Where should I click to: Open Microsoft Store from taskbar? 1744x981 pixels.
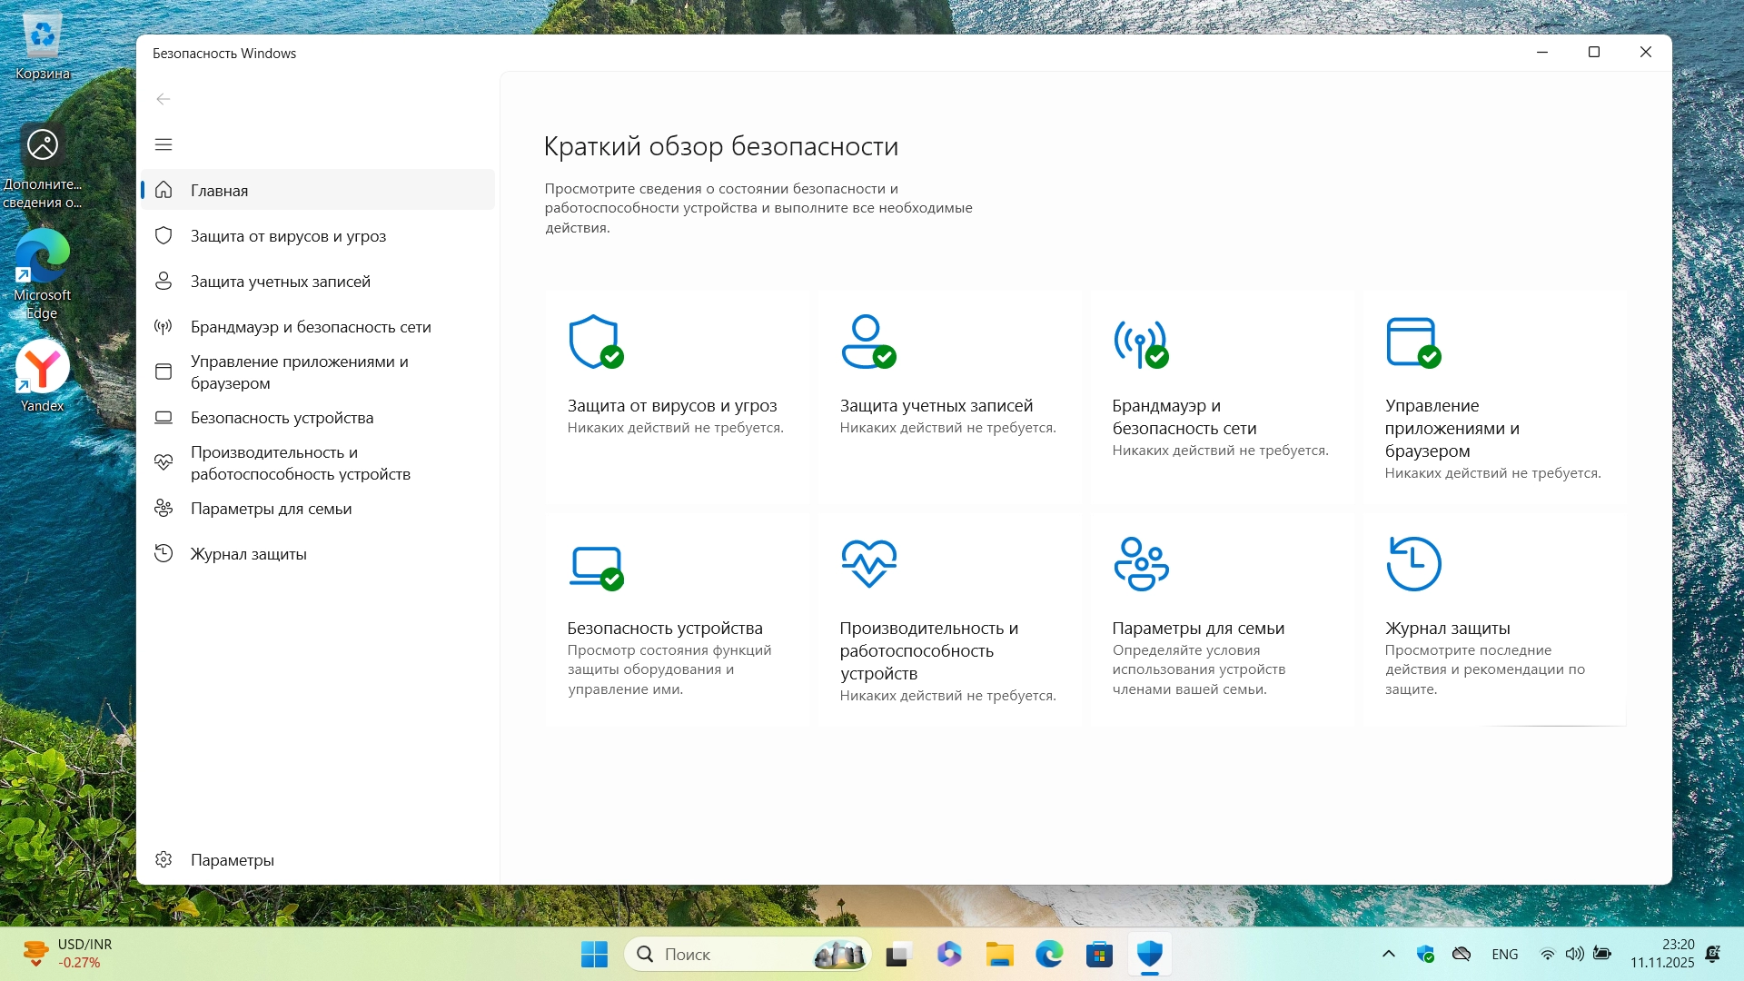pyautogui.click(x=1099, y=954)
